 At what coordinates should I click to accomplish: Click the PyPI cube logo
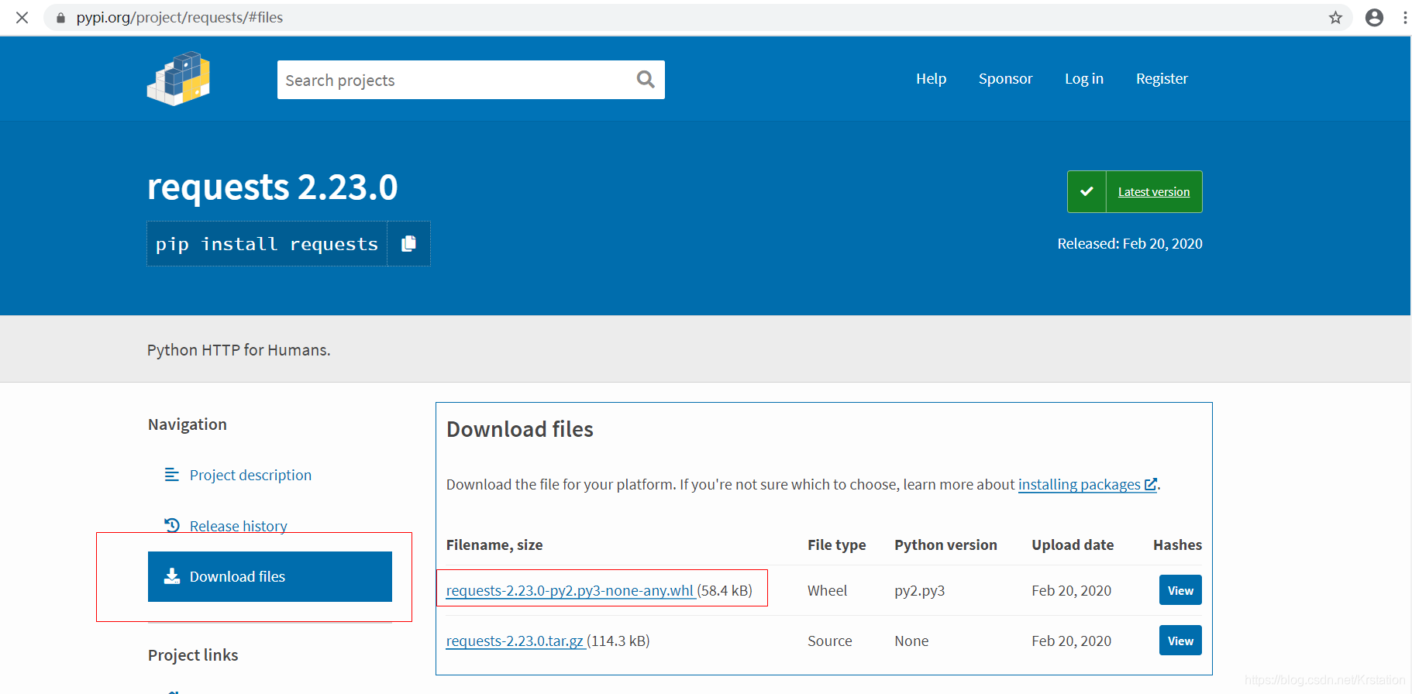178,78
